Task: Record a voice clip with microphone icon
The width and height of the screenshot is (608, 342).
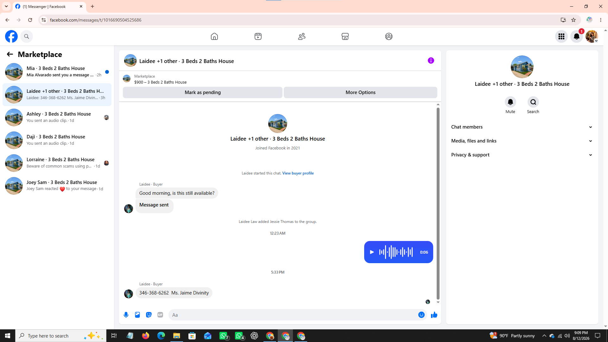Action: pyautogui.click(x=126, y=315)
